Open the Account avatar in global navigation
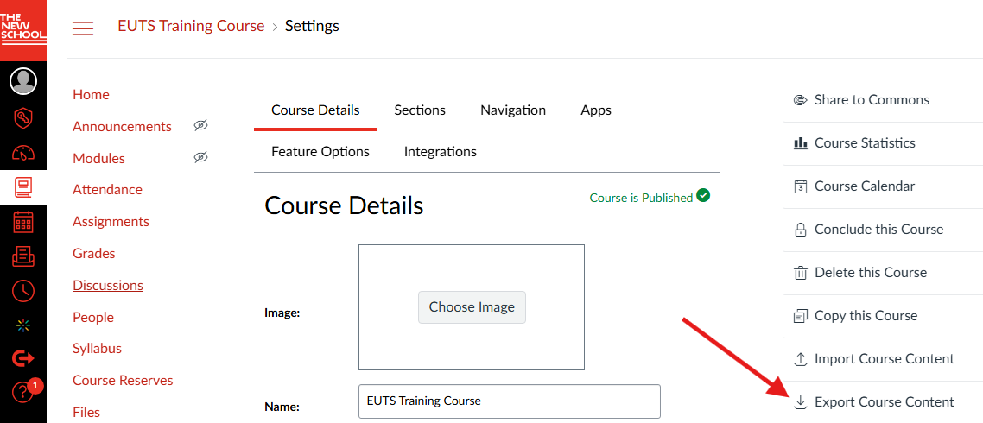The image size is (983, 423). point(23,81)
